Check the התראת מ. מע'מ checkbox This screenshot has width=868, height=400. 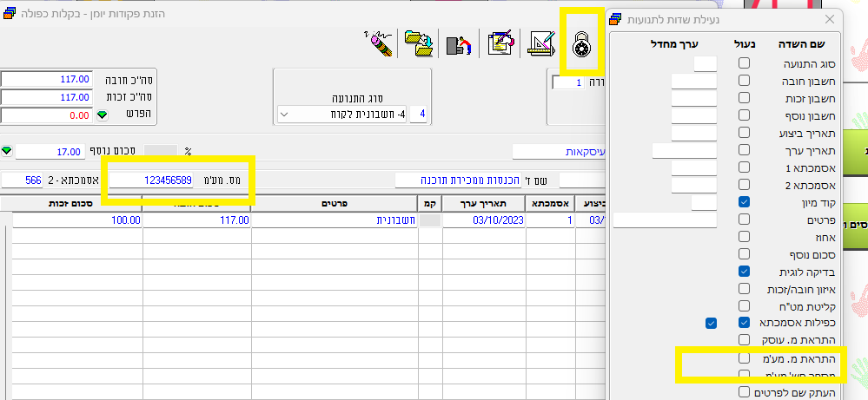pyautogui.click(x=744, y=358)
